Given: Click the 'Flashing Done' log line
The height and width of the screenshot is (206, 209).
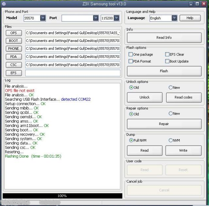Looking at the screenshot, I should pos(33,156).
